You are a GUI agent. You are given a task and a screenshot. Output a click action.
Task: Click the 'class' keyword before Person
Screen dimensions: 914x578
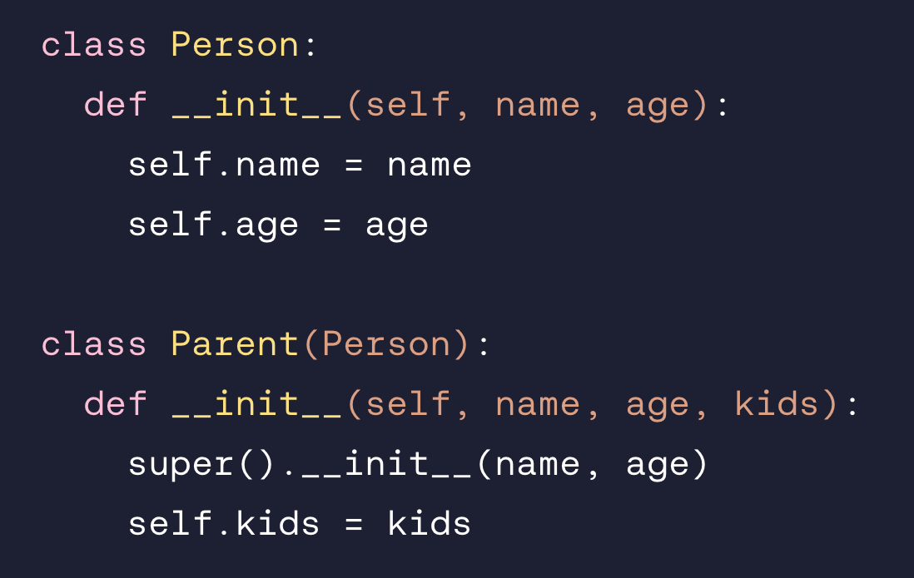pyautogui.click(x=93, y=45)
